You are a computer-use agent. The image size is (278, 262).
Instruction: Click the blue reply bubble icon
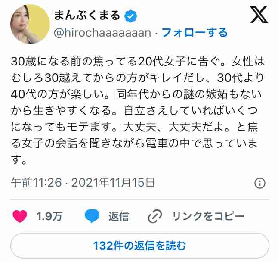(92, 216)
